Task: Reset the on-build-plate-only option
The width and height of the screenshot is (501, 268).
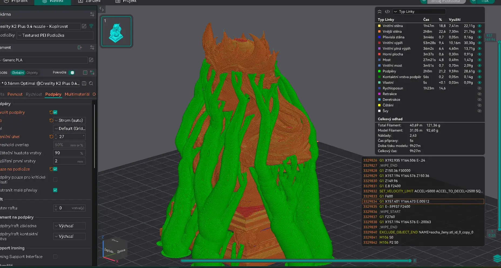Action: click(51, 169)
